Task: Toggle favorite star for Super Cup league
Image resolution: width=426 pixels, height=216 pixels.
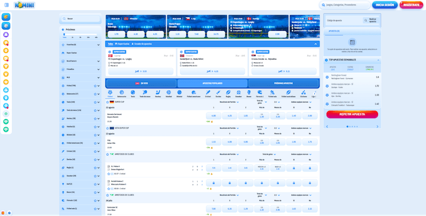Action: pyautogui.click(x=108, y=102)
